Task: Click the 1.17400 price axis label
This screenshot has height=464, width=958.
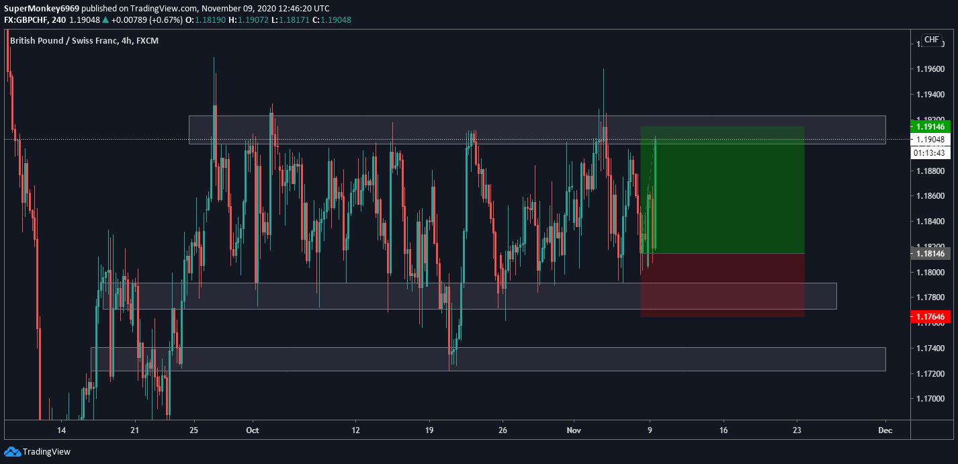Action: click(x=930, y=349)
